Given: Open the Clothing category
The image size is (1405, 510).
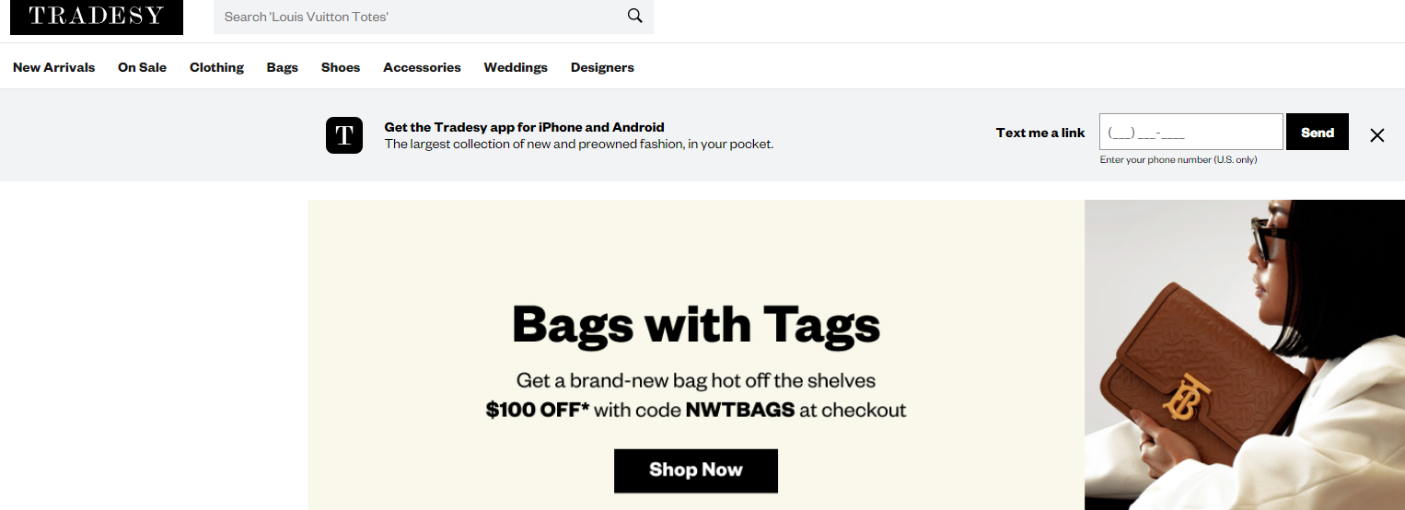Looking at the screenshot, I should coord(216,67).
